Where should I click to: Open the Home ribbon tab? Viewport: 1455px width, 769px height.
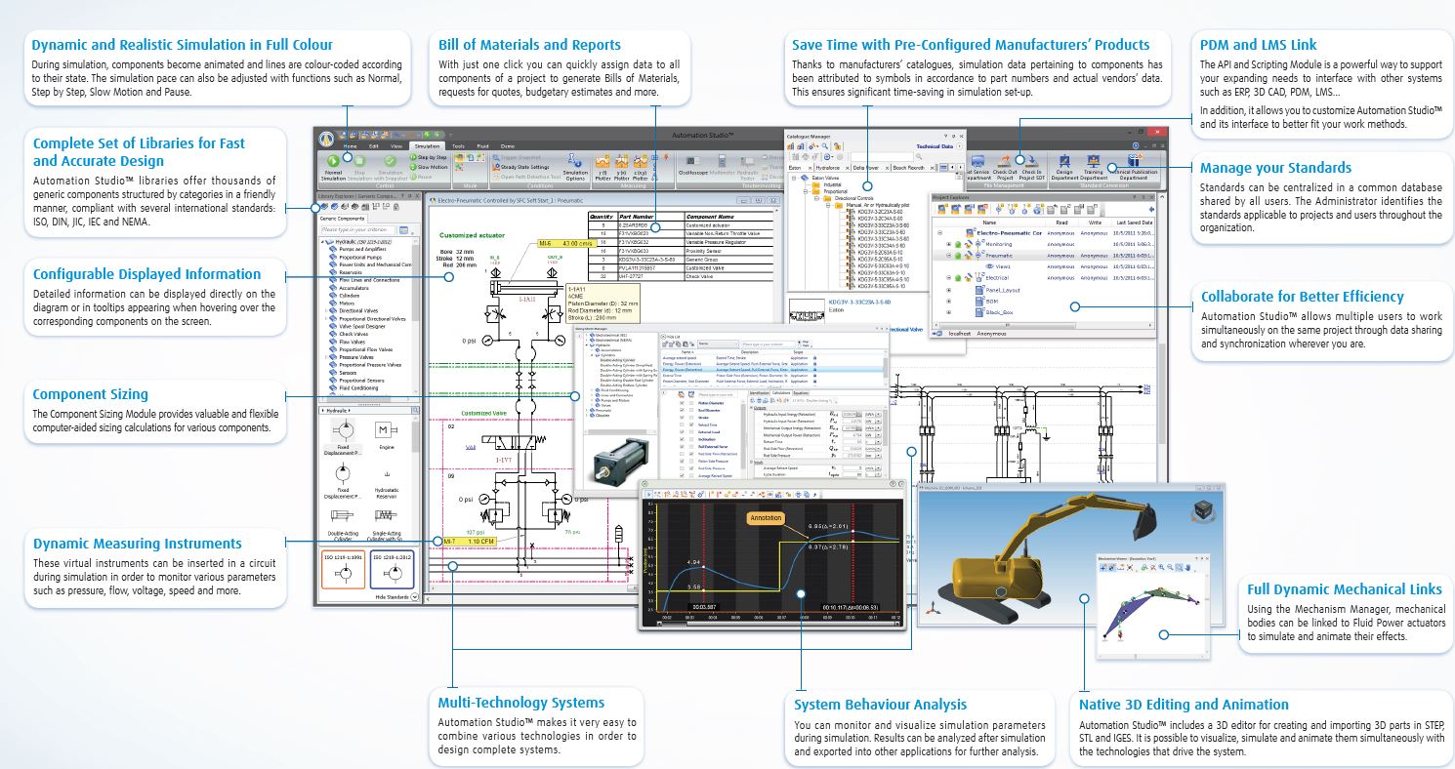coord(350,144)
